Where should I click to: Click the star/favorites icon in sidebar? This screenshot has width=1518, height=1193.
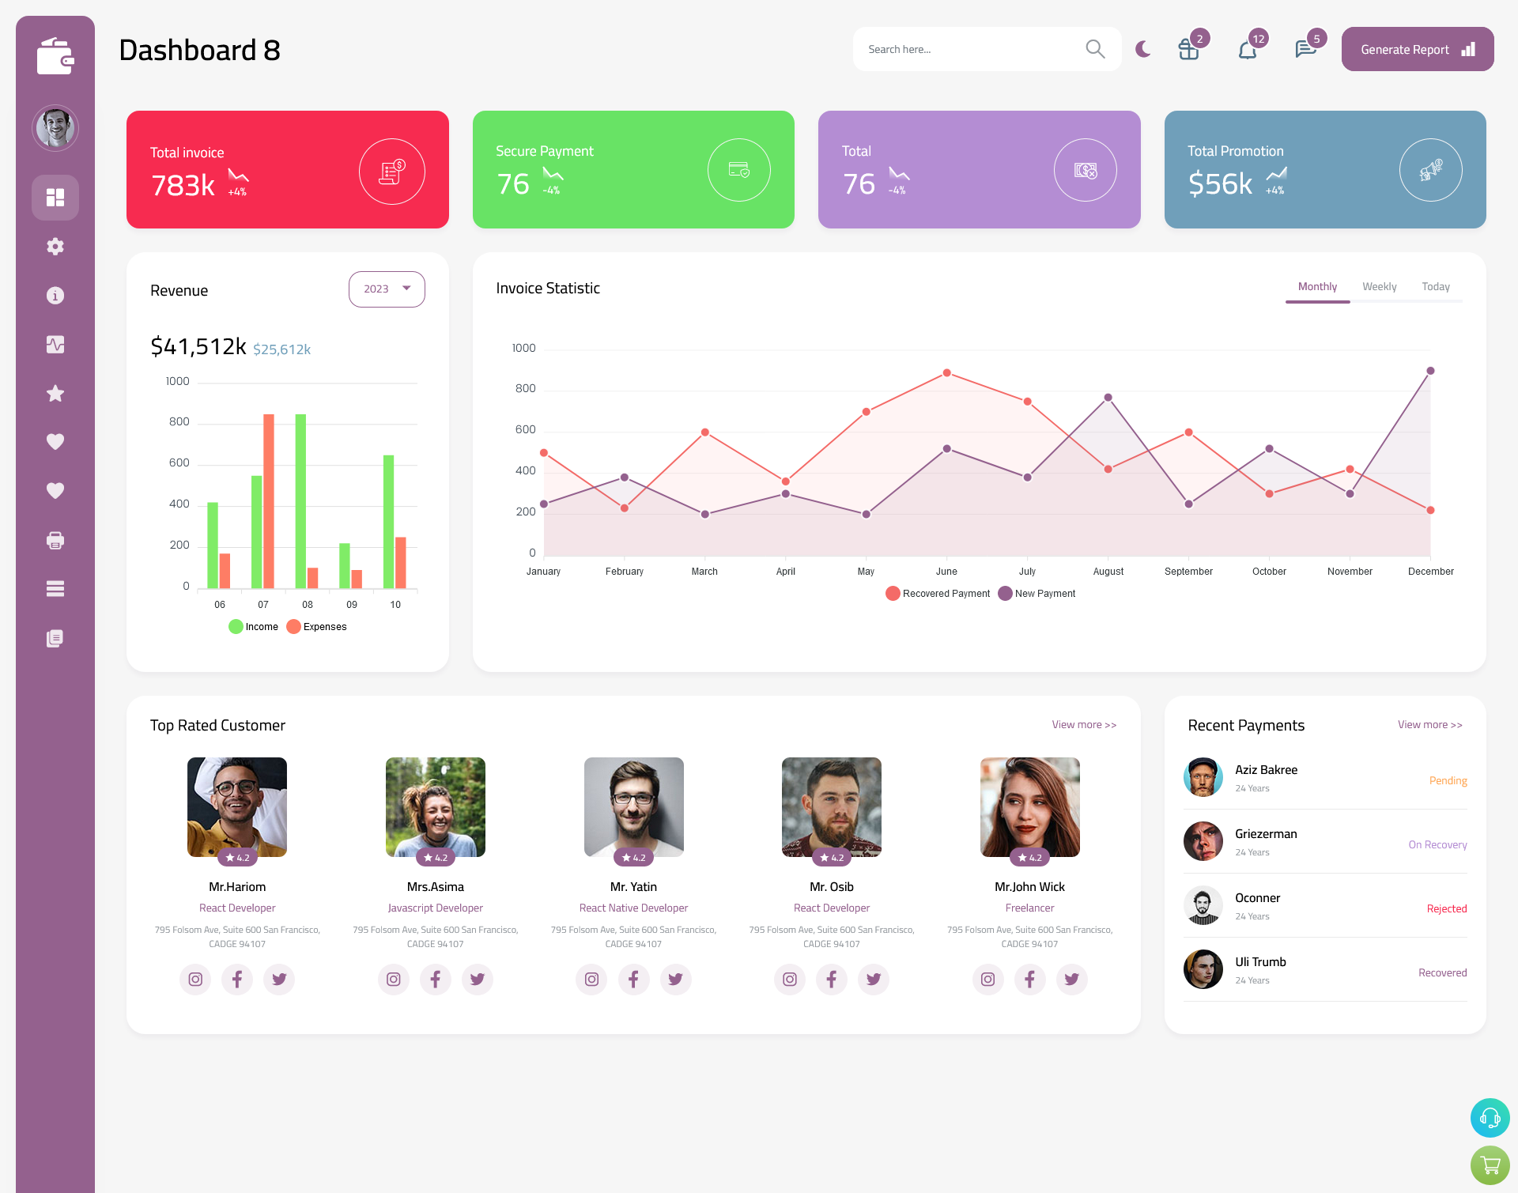[x=55, y=393]
